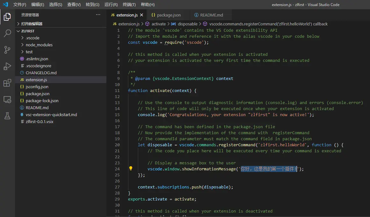Switch to the package.json tab
This screenshot has height=217, width=370.
(x=168, y=15)
